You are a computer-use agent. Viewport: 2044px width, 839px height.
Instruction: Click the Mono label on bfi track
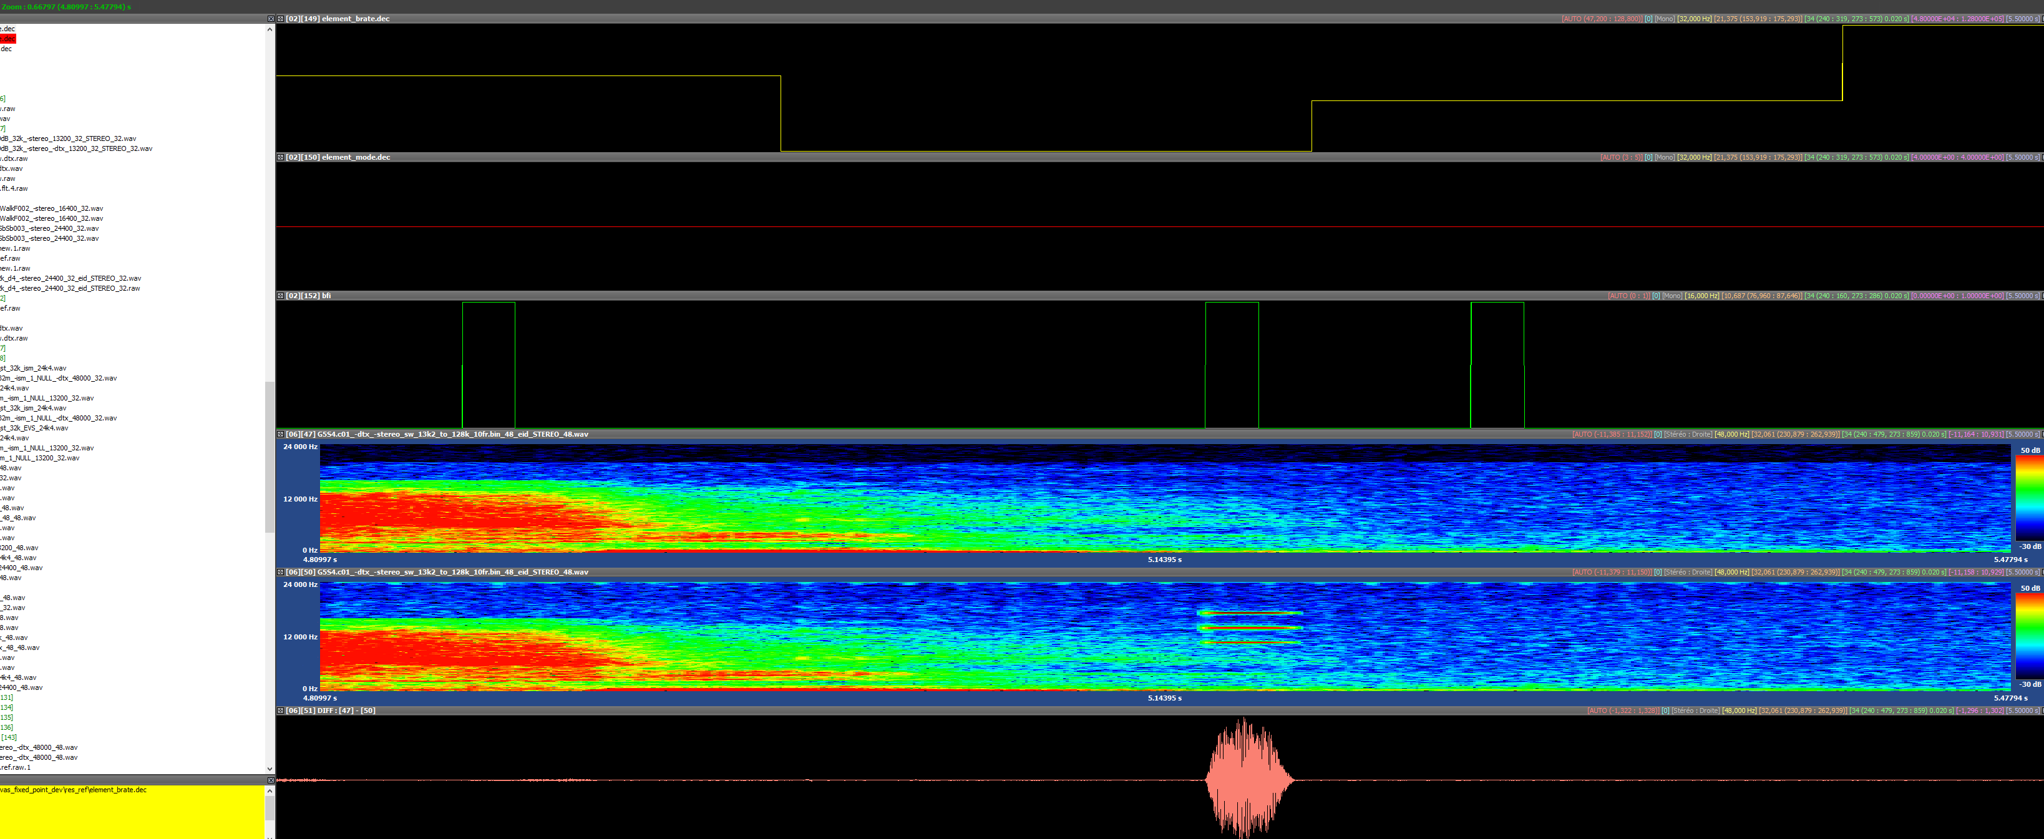1672,296
